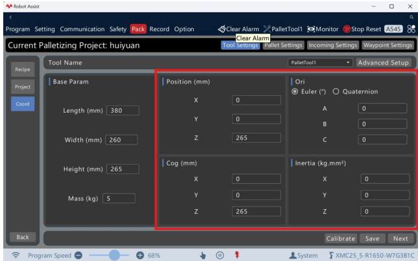This screenshot has height=261, width=418.
Task: Click the Program Speed slider handle
Action: pos(114,255)
